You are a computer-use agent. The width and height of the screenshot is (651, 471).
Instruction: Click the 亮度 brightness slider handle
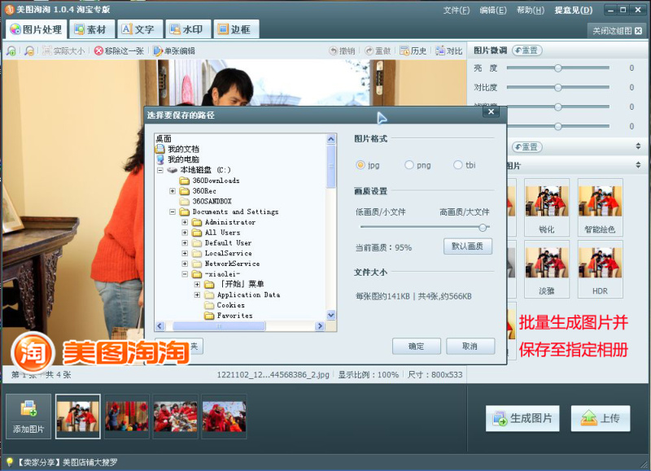[x=558, y=68]
